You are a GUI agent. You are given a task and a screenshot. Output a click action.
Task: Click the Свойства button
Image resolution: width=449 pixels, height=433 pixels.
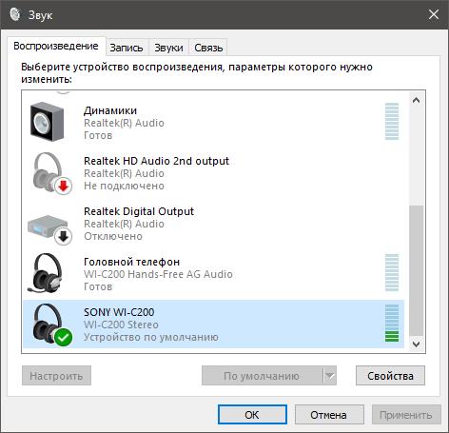(390, 376)
